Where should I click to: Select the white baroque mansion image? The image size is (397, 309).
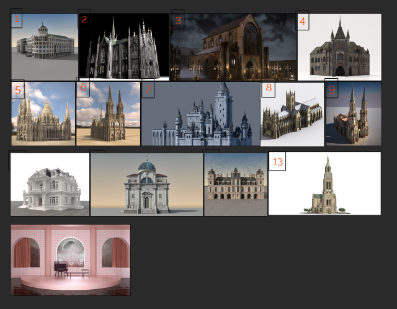click(x=50, y=184)
